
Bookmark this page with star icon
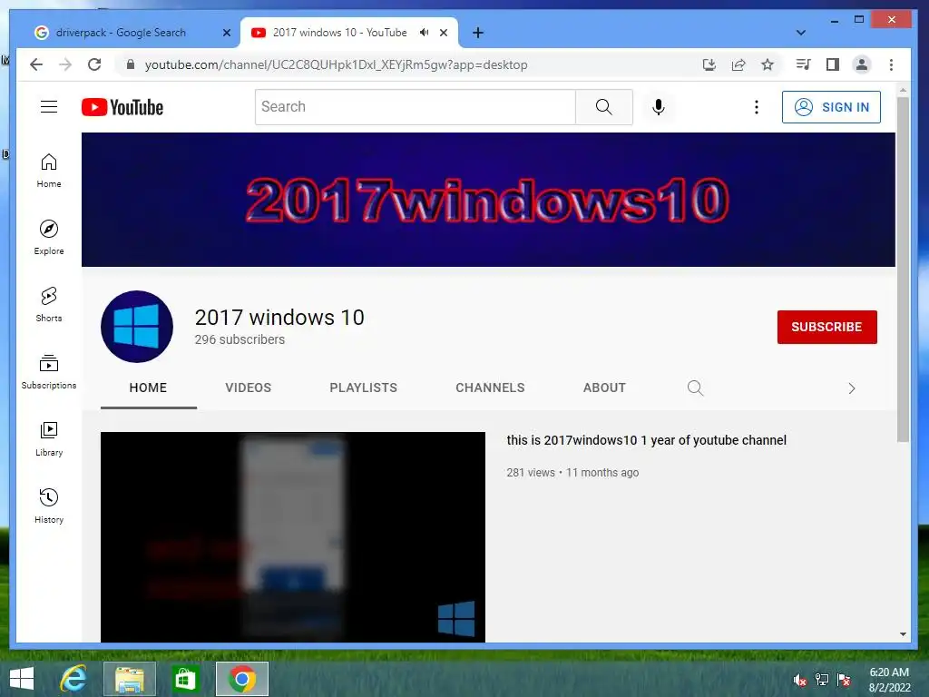tap(768, 64)
